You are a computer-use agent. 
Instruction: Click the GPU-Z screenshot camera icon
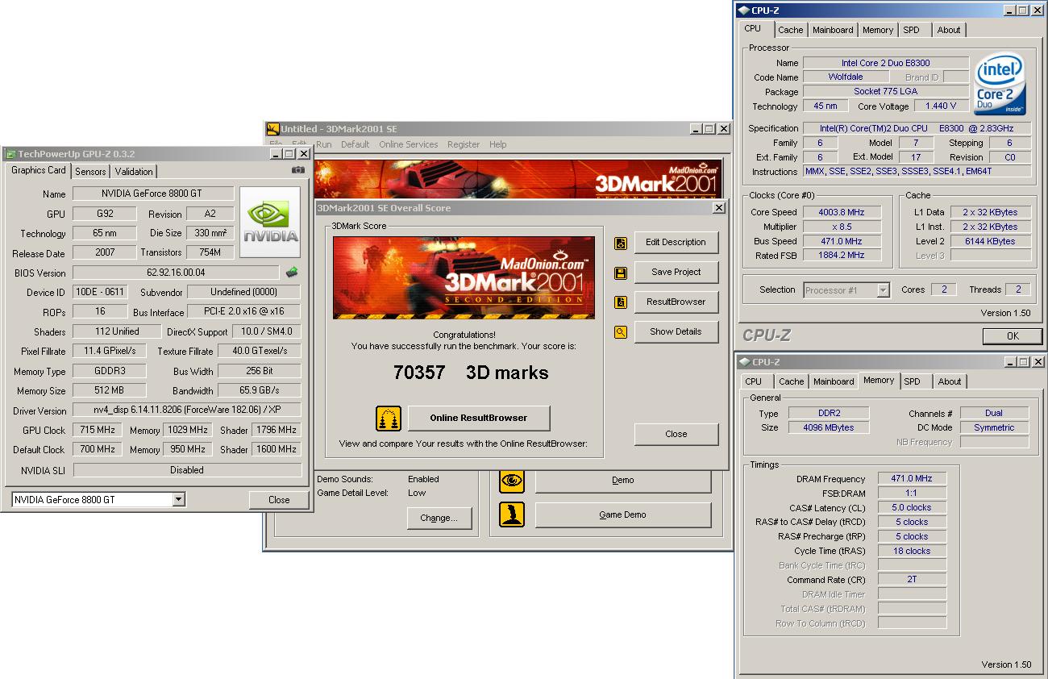click(298, 170)
